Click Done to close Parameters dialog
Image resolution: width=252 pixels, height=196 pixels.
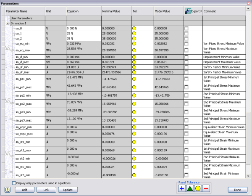click(x=237, y=190)
